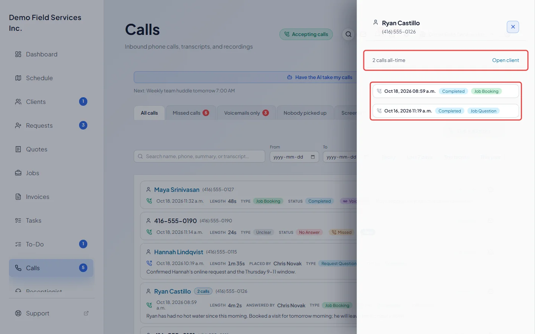
Task: Click the Job Booking tag in Maya's row
Action: click(268, 201)
